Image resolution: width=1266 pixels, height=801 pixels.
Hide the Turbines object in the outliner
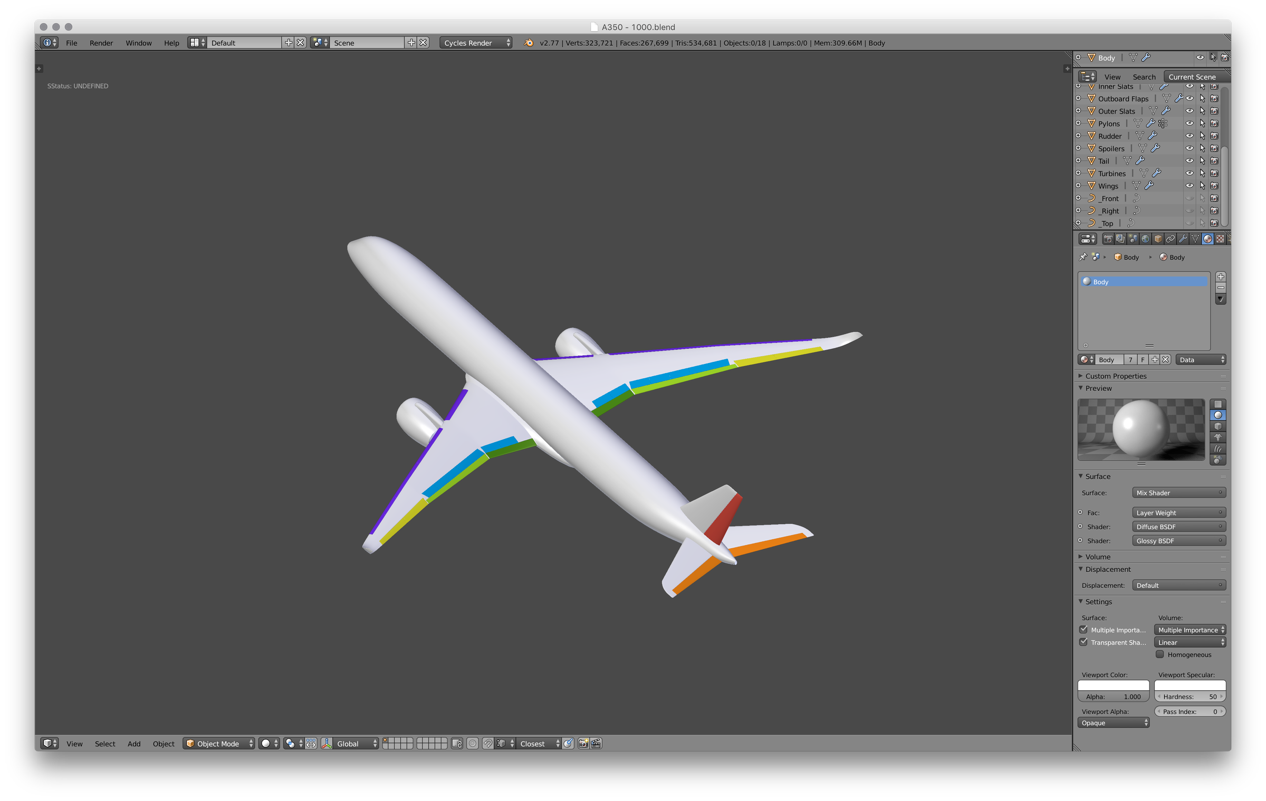coord(1190,173)
